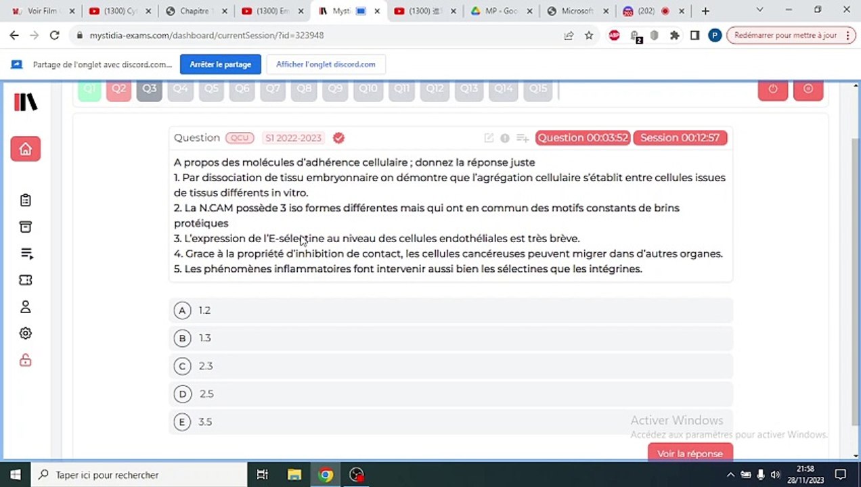Open the home icon in sidebar
This screenshot has height=487, width=861.
(x=26, y=149)
